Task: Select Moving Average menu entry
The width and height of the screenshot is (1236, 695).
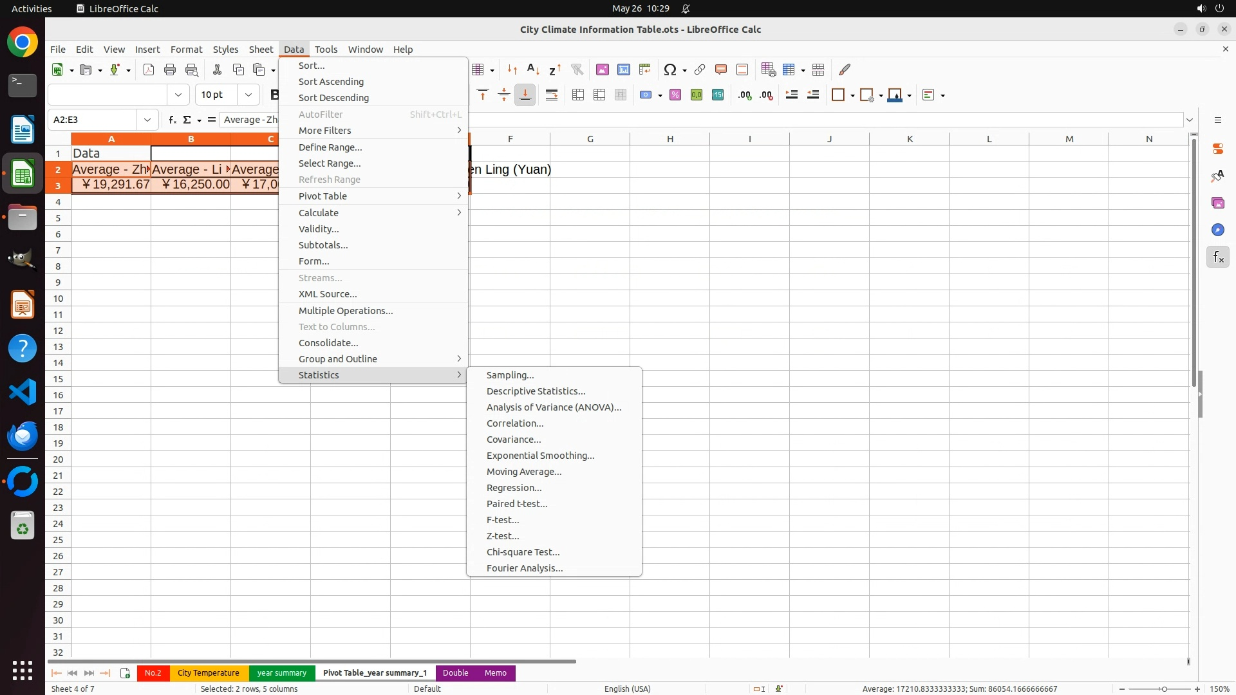Action: tap(524, 472)
